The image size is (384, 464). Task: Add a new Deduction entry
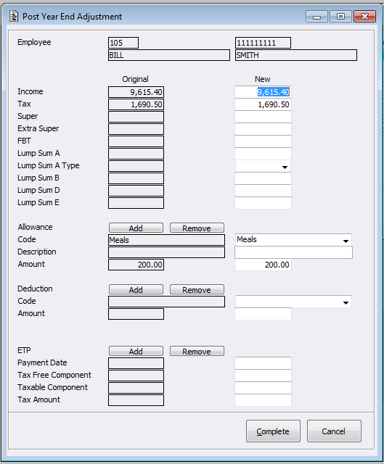click(x=136, y=289)
